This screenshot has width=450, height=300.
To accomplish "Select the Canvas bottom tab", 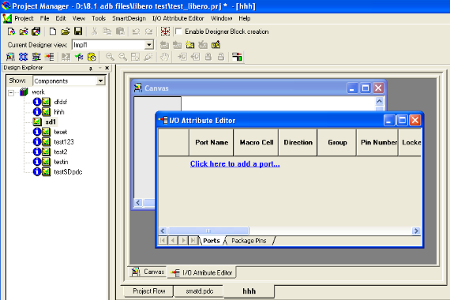I will pos(148,272).
